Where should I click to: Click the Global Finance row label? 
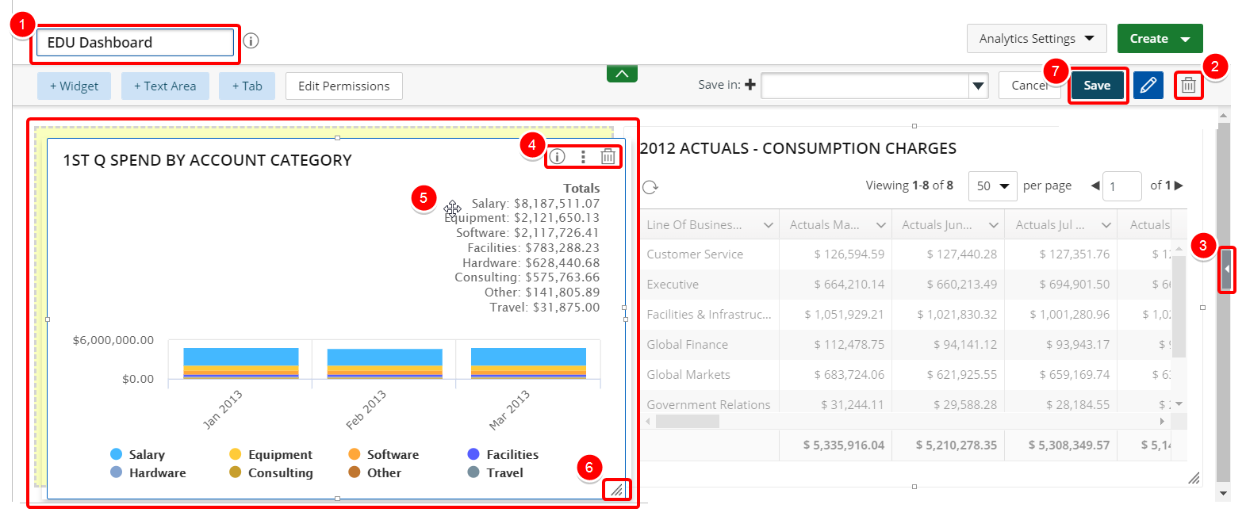(687, 345)
